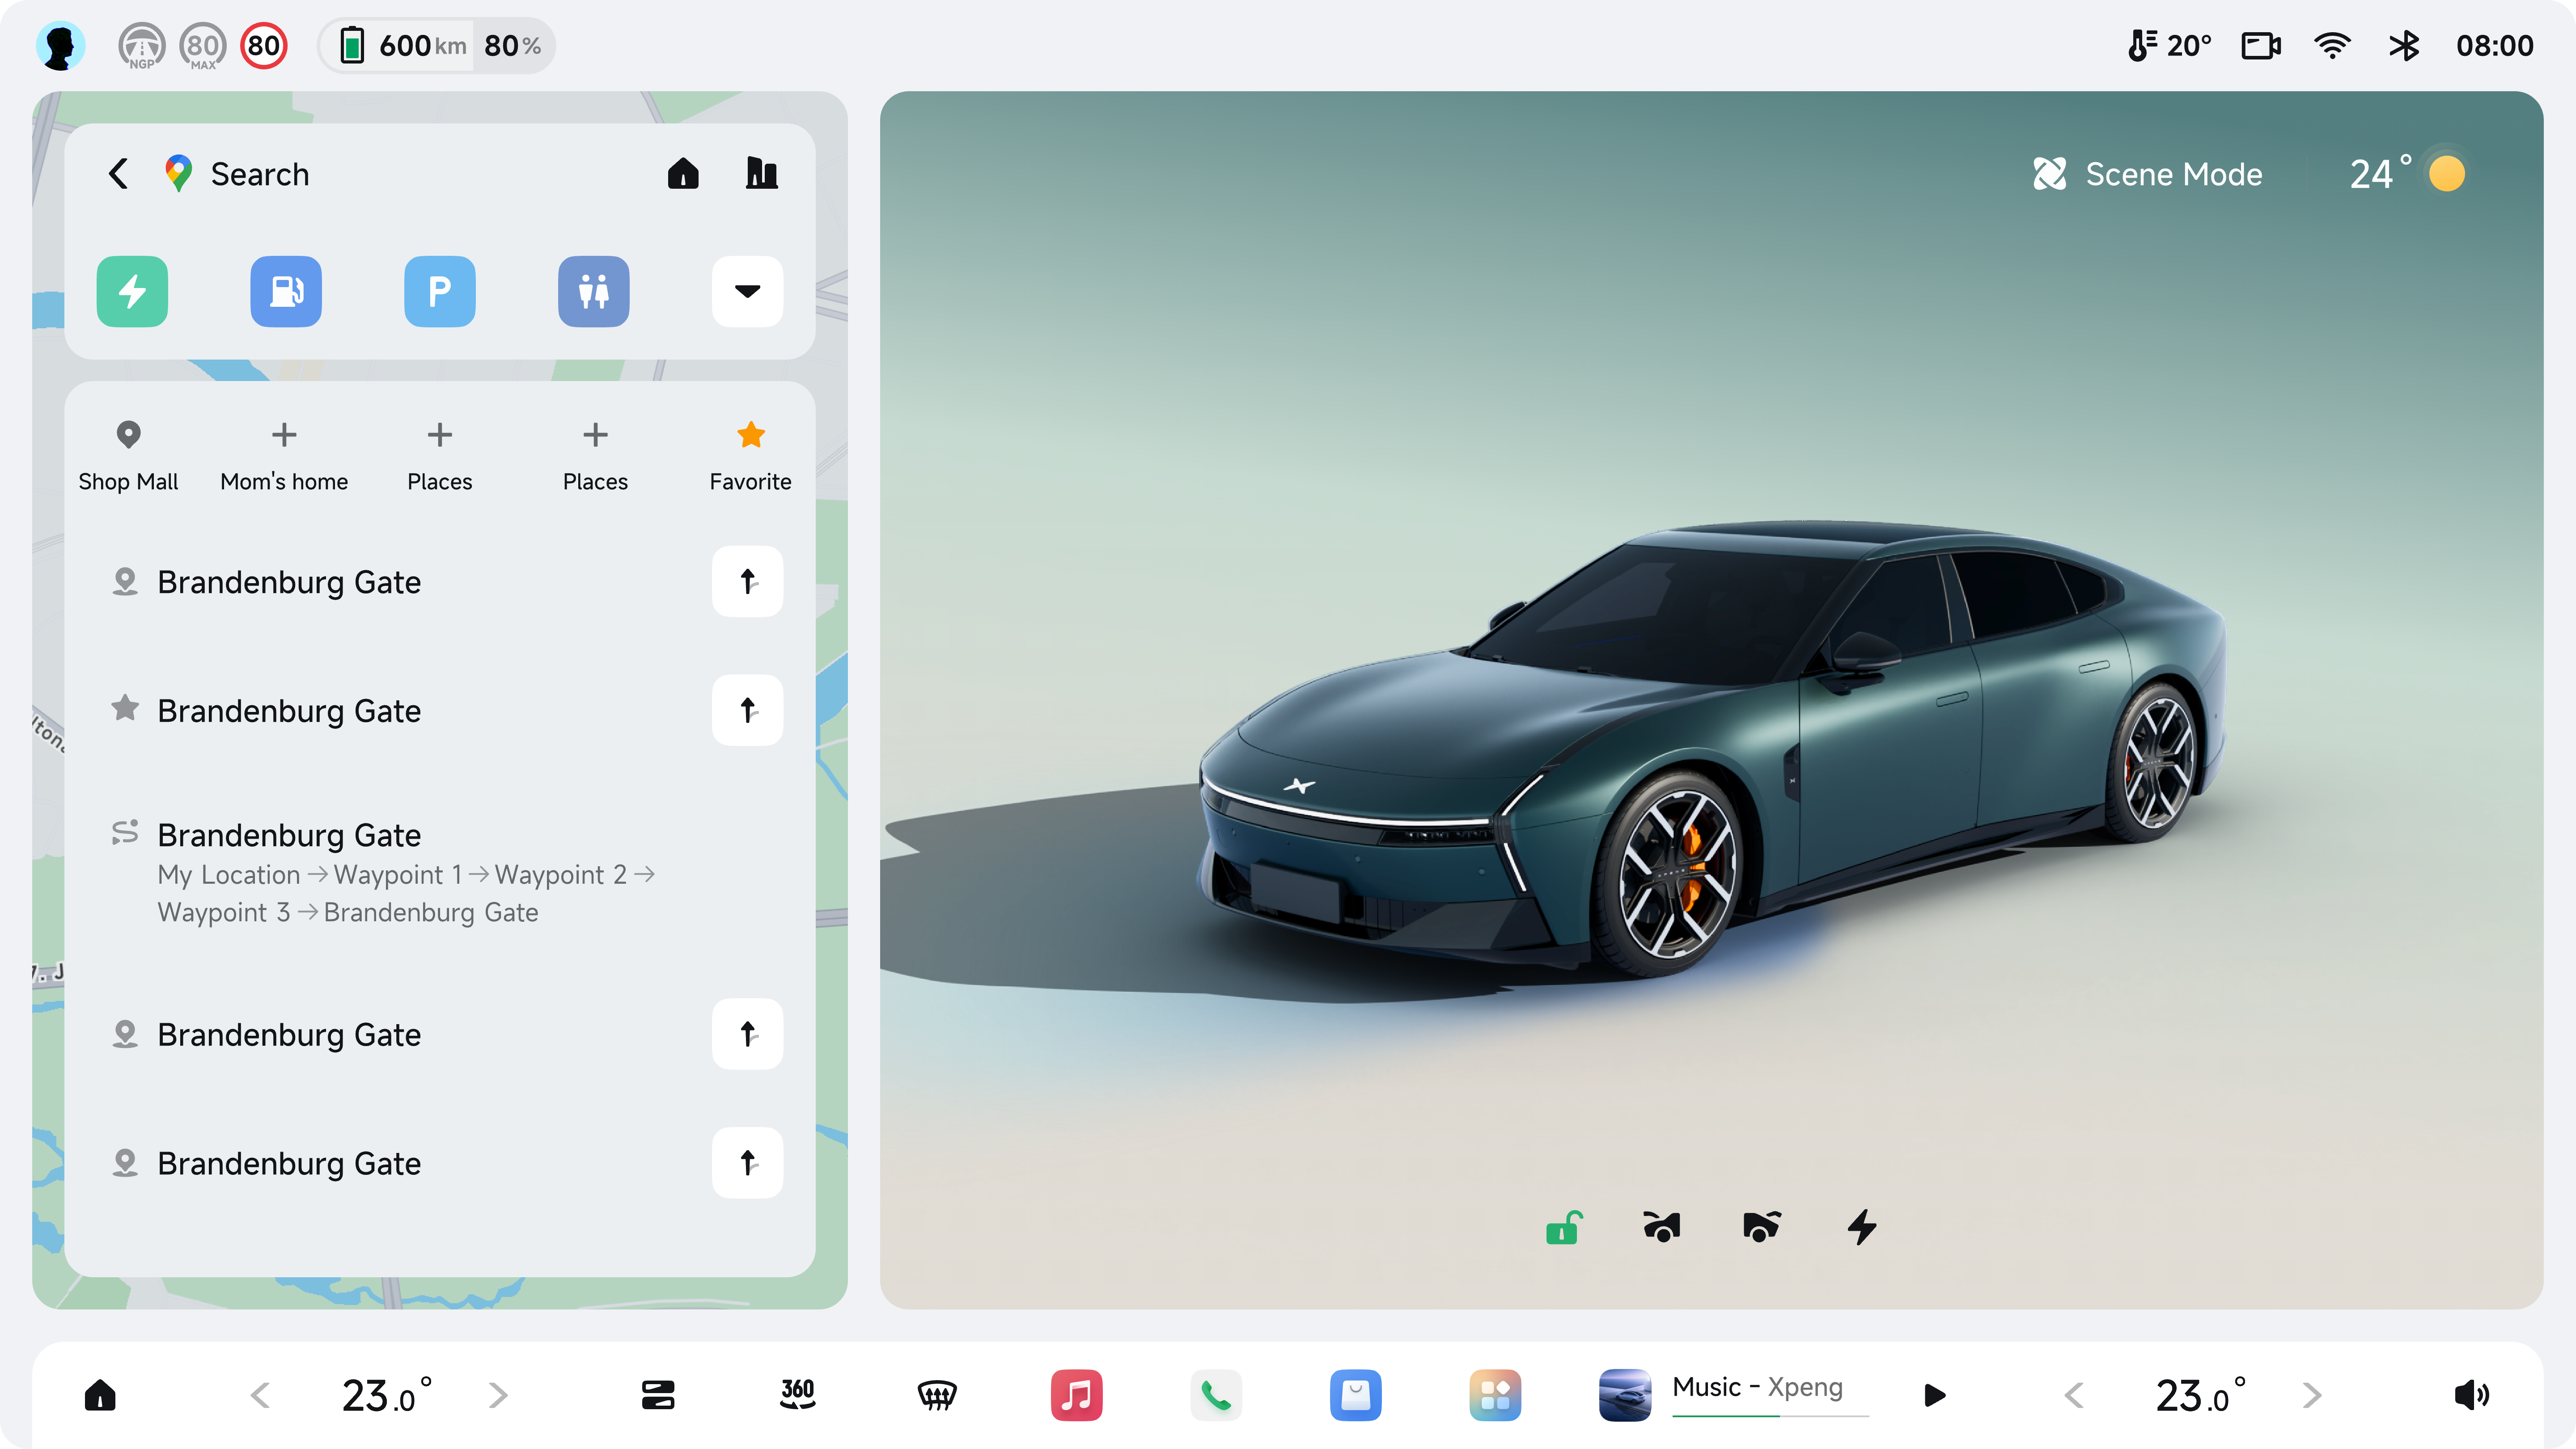The image size is (2576, 1449).
Task: Navigate to Work office shortcut
Action: [762, 174]
